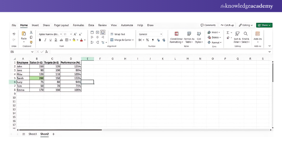Open the Add-ins icon
The image size is (282, 149).
tap(257, 34)
